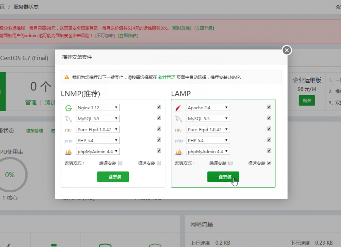Click the 管理 link under 0 个
The image size is (341, 247).
31,102
